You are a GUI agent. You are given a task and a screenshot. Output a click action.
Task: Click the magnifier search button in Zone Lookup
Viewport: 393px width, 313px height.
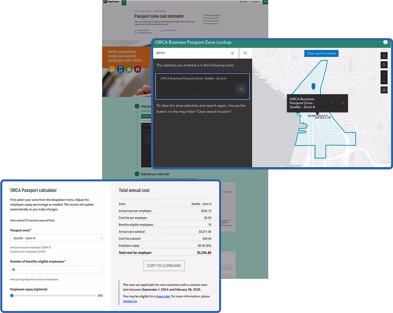pos(245,53)
